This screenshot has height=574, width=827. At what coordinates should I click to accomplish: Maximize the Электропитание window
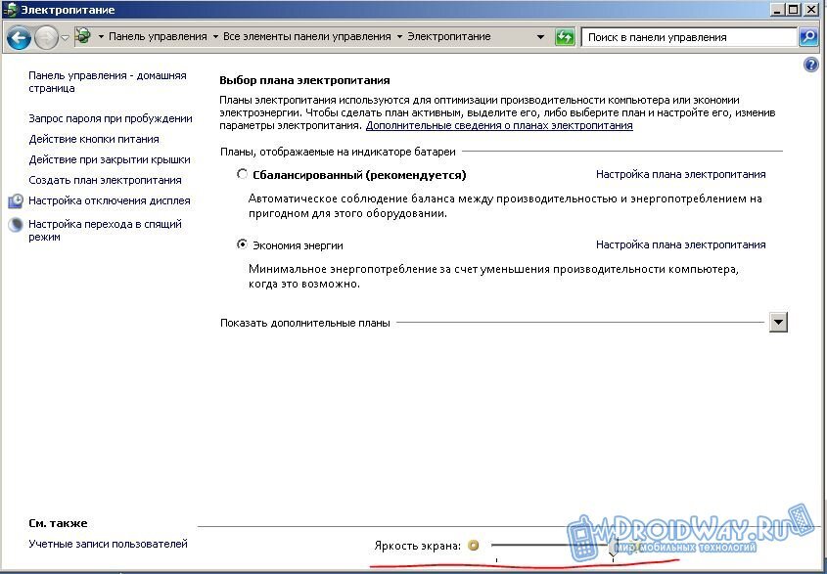point(794,10)
